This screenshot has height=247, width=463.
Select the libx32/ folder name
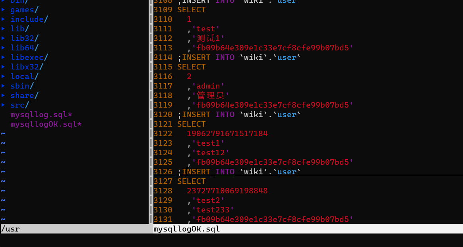point(27,67)
